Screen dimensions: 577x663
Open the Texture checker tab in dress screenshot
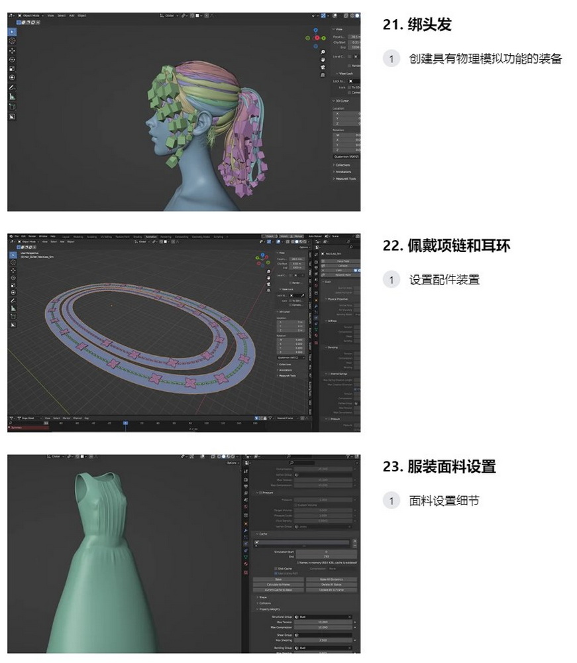point(246,573)
